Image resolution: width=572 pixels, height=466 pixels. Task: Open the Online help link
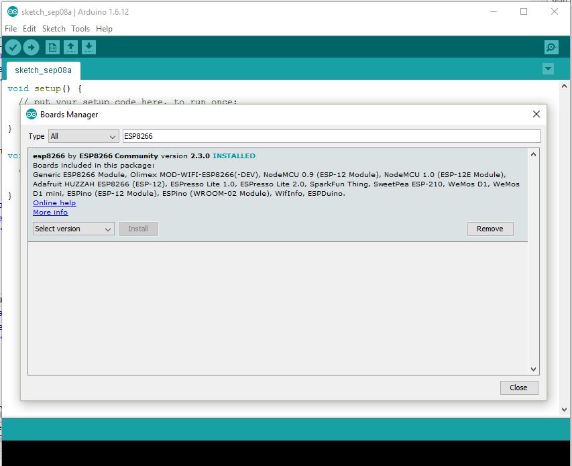54,203
